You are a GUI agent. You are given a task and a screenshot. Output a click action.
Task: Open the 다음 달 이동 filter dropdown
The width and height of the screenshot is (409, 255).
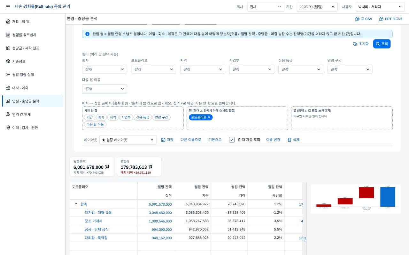coord(104,89)
